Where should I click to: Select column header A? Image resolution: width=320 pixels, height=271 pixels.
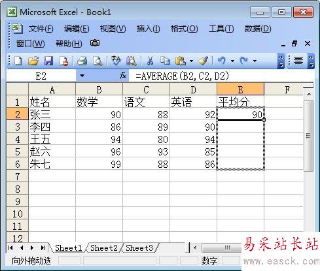pyautogui.click(x=52, y=89)
